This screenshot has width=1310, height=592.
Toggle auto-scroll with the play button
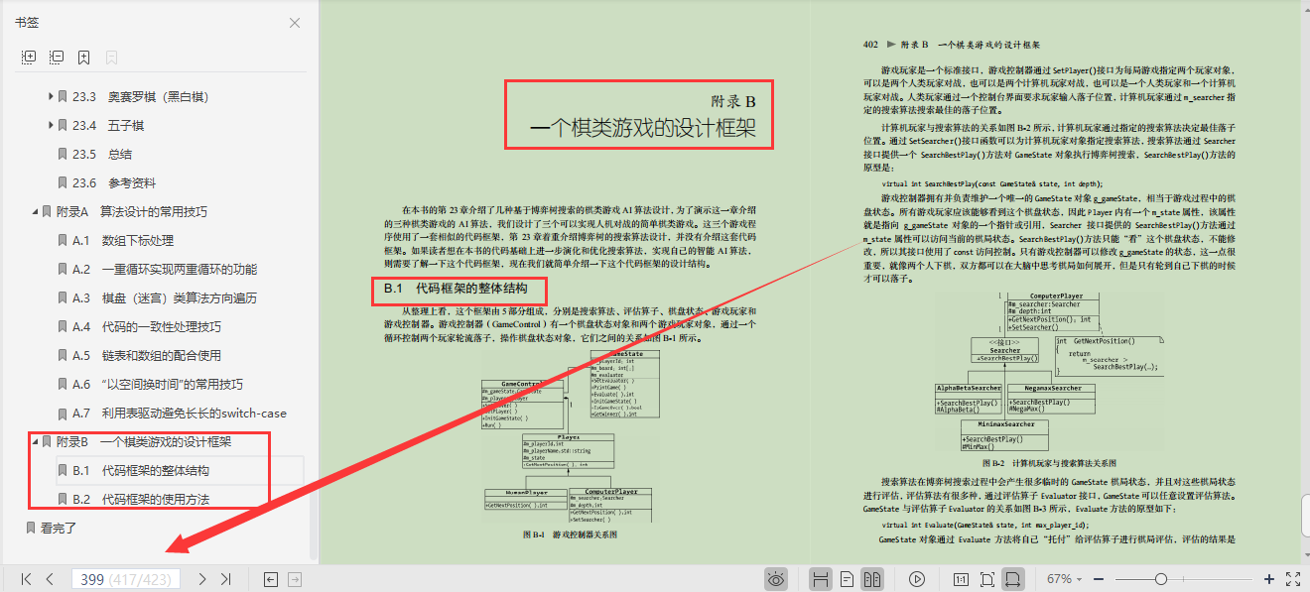pyautogui.click(x=916, y=577)
